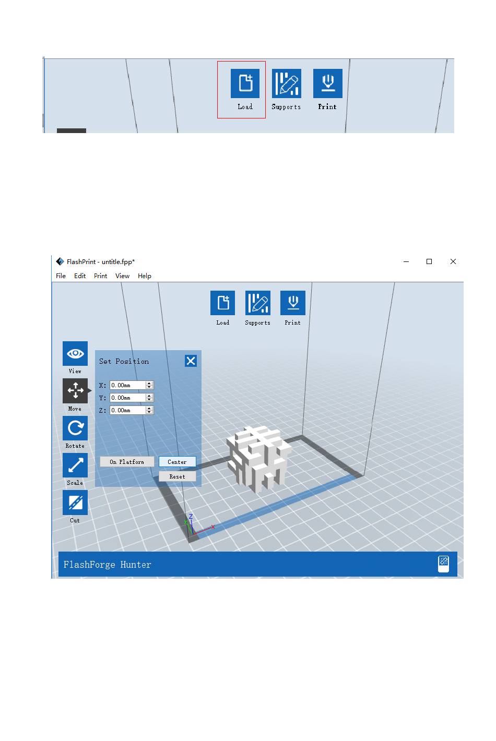Minimize the FlashPrint window
This screenshot has width=496, height=741.
point(406,261)
